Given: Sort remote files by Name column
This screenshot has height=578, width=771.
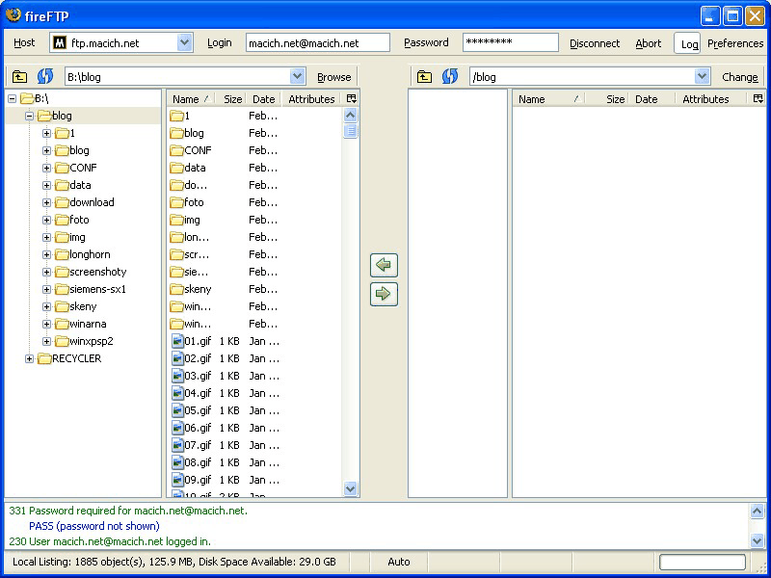Looking at the screenshot, I should pyautogui.click(x=548, y=99).
